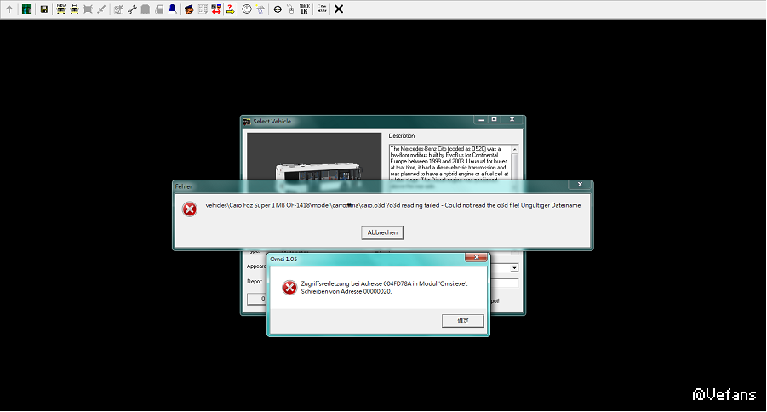Click the blue bell icon
Screen dimensions: 767x412
173,9
